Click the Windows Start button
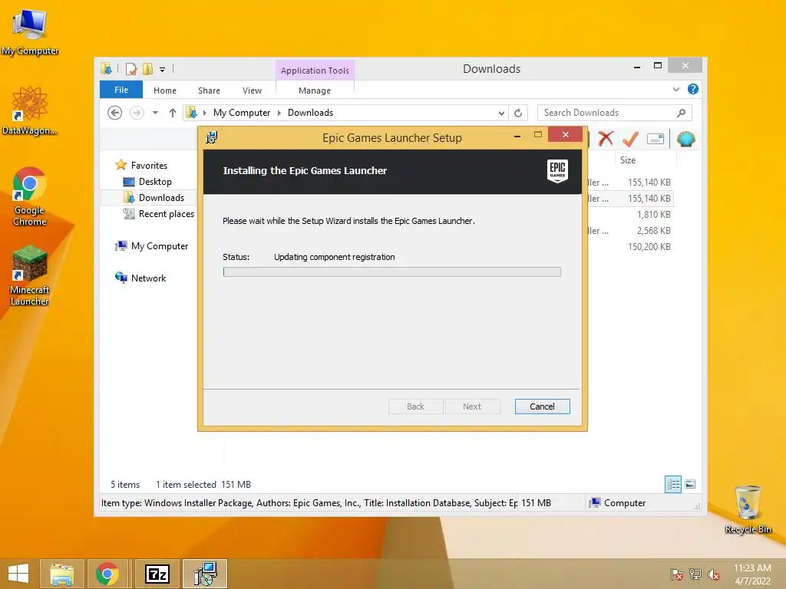Screen dimensions: 786x589 pyautogui.click(x=18, y=574)
